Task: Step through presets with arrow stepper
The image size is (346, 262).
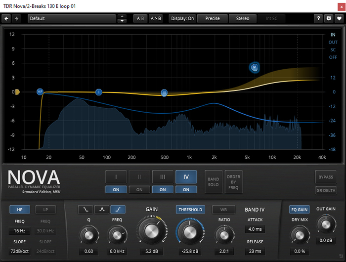Action: (122, 18)
